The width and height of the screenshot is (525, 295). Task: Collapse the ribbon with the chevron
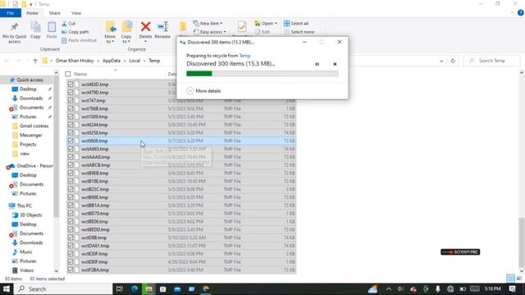point(512,13)
